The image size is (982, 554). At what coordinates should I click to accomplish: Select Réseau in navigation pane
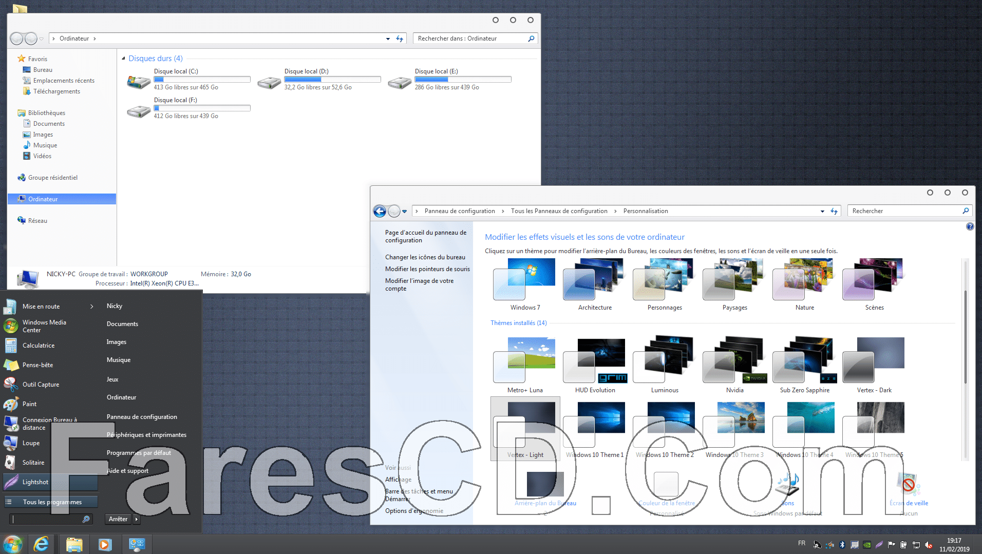coord(37,221)
